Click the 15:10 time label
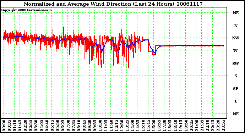This screenshot has width=245, height=133. point(143,126)
